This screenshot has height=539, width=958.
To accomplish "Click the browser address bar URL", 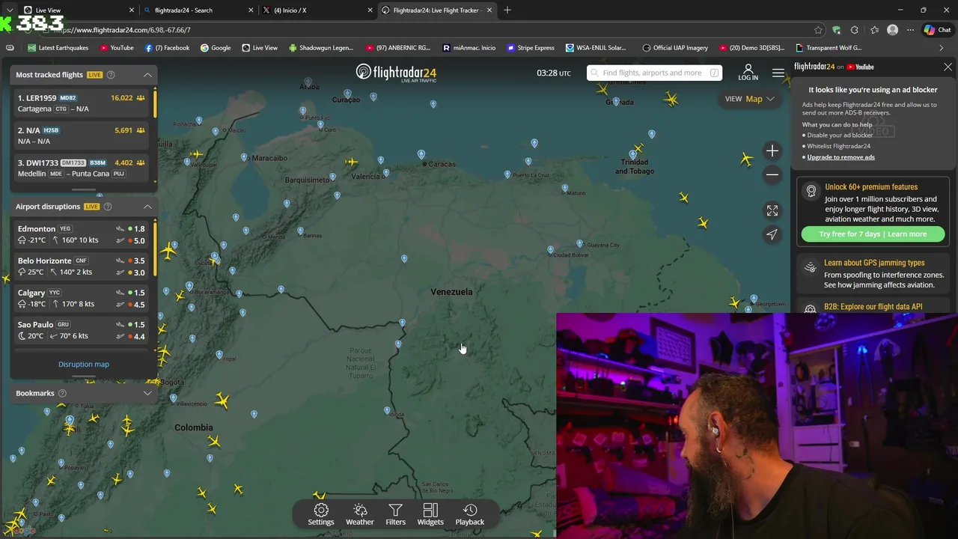I will click(x=121, y=30).
